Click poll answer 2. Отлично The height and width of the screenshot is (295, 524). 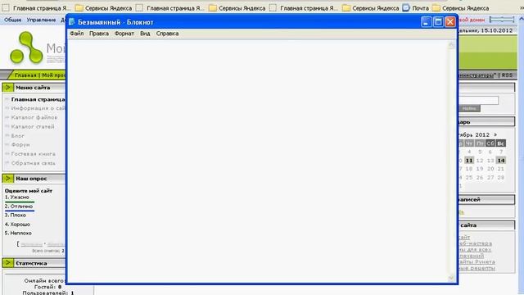tap(19, 206)
